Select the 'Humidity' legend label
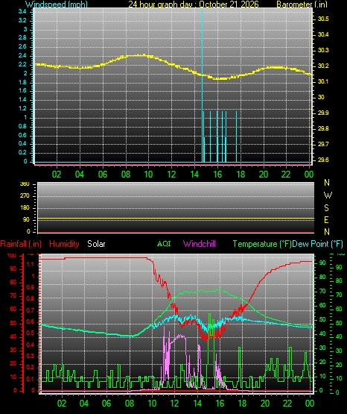The height and width of the screenshot is (414, 347). 64,244
